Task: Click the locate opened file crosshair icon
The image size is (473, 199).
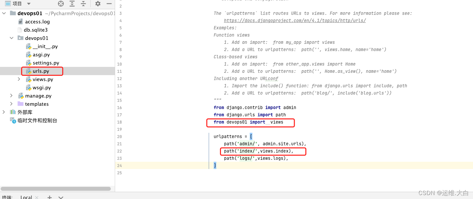Action: click(x=61, y=4)
